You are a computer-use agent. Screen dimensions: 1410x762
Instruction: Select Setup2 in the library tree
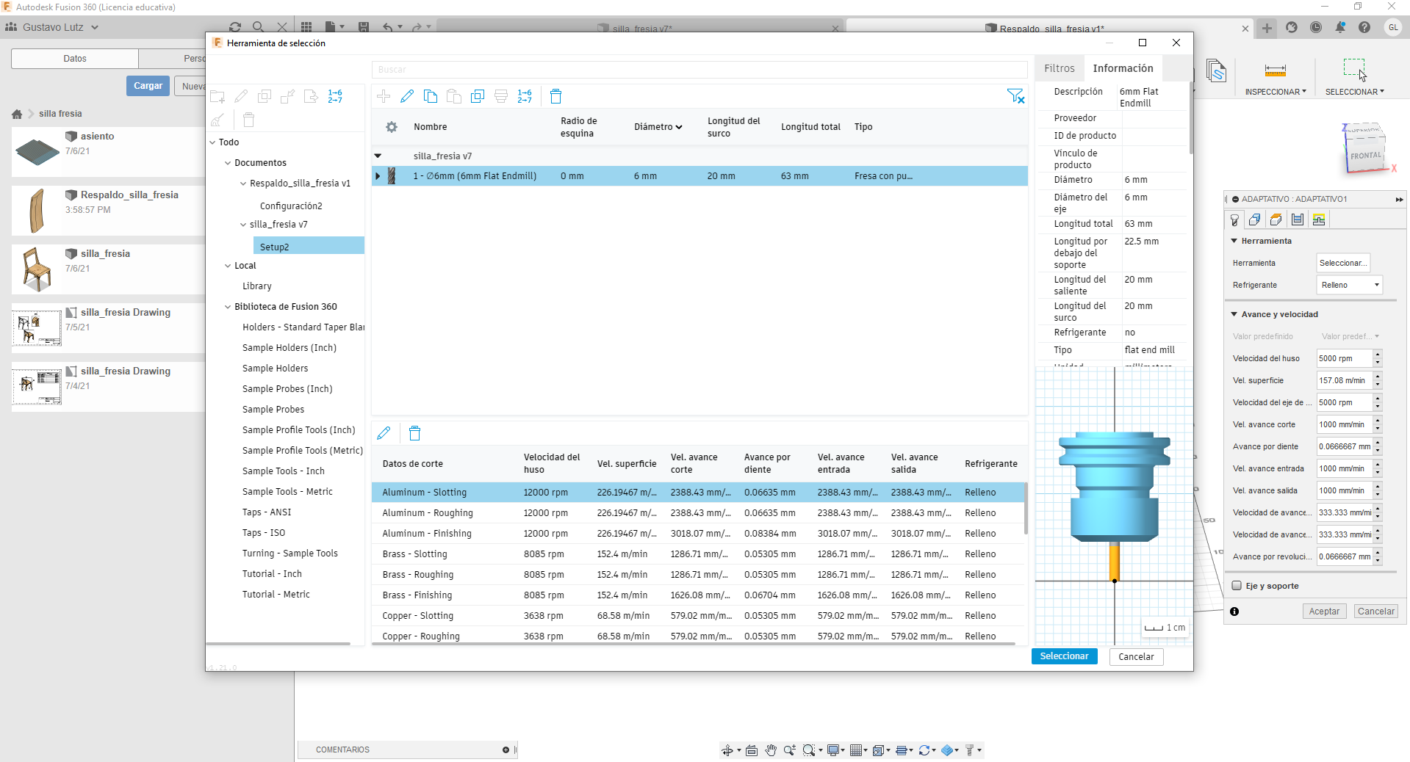point(309,247)
